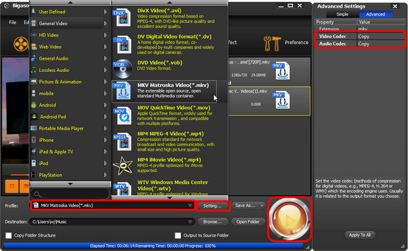Image resolution: width=408 pixels, height=251 pixels.
Task: Click the search magnifier icon in profile list
Action: coord(37,194)
